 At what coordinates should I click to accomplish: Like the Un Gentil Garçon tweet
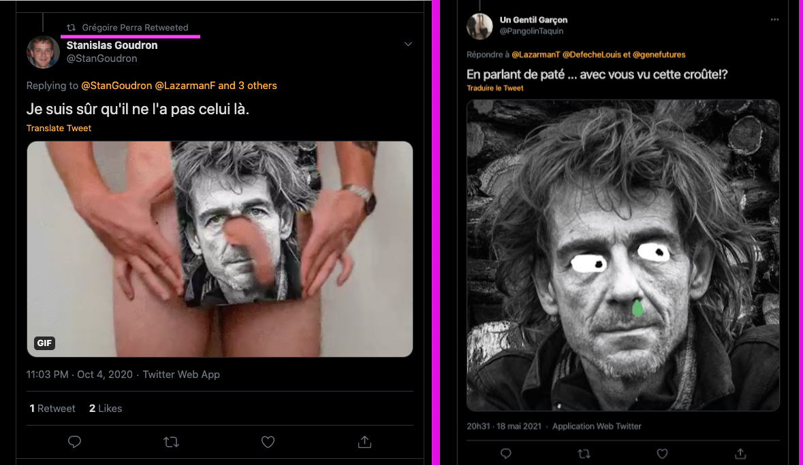point(662,453)
